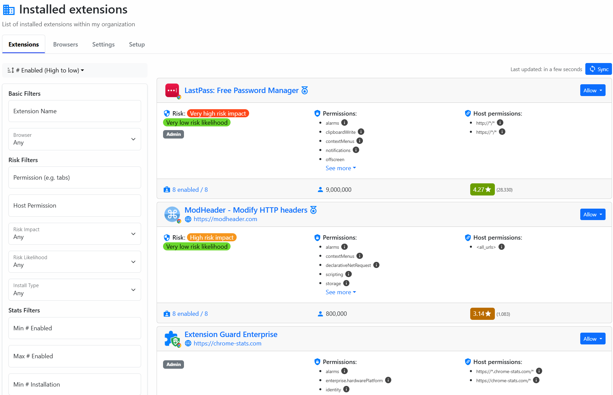The width and height of the screenshot is (613, 395).
Task: Click the Very high risk impact badge
Action: (218, 114)
